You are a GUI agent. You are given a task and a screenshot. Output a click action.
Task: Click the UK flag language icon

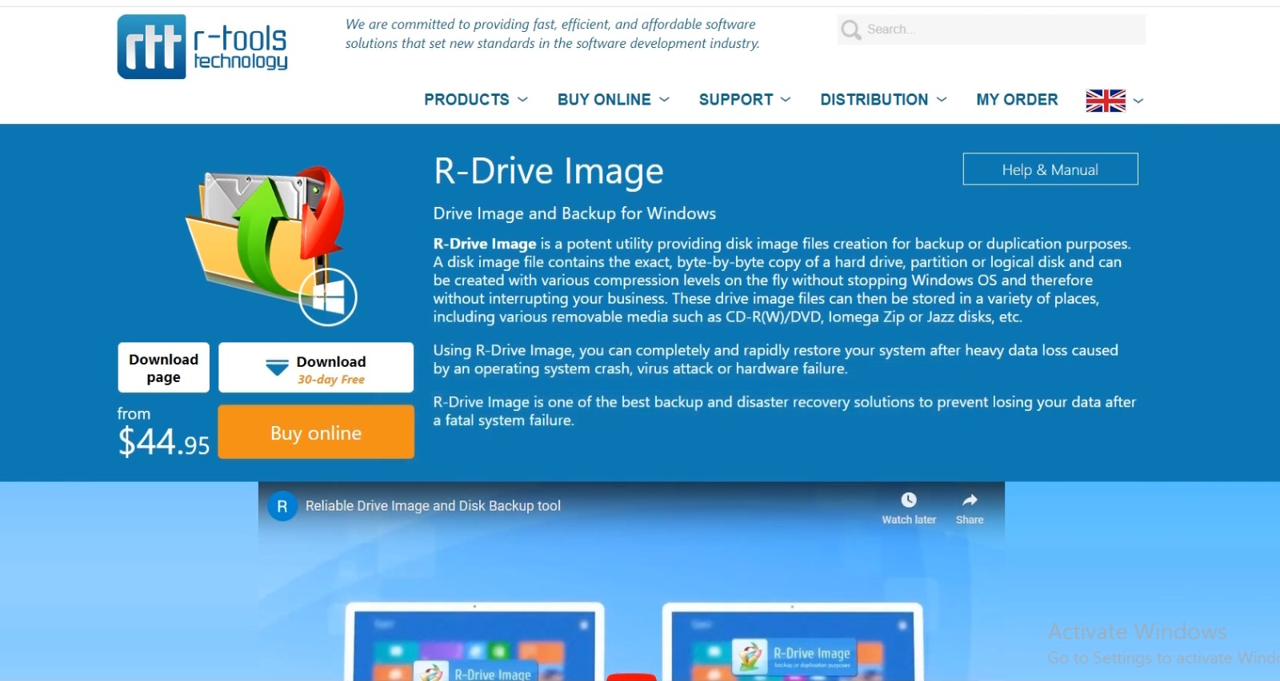[x=1106, y=101]
